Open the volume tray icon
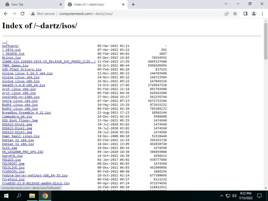The height and width of the screenshot is (201, 268). click(x=234, y=196)
